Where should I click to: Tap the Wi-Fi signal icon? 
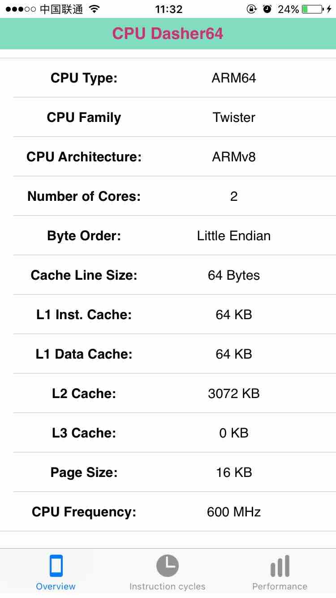[x=94, y=9]
